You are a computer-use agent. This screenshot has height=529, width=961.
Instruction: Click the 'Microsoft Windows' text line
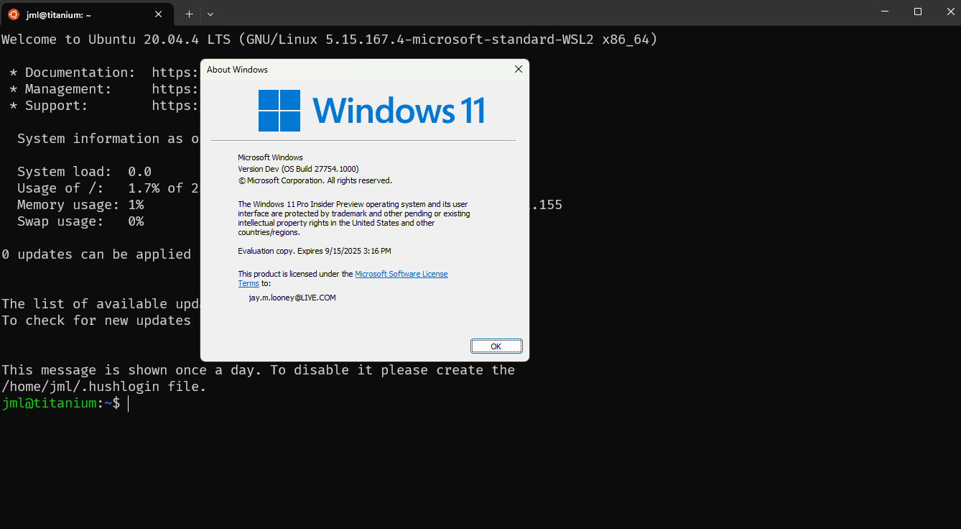coord(270,157)
